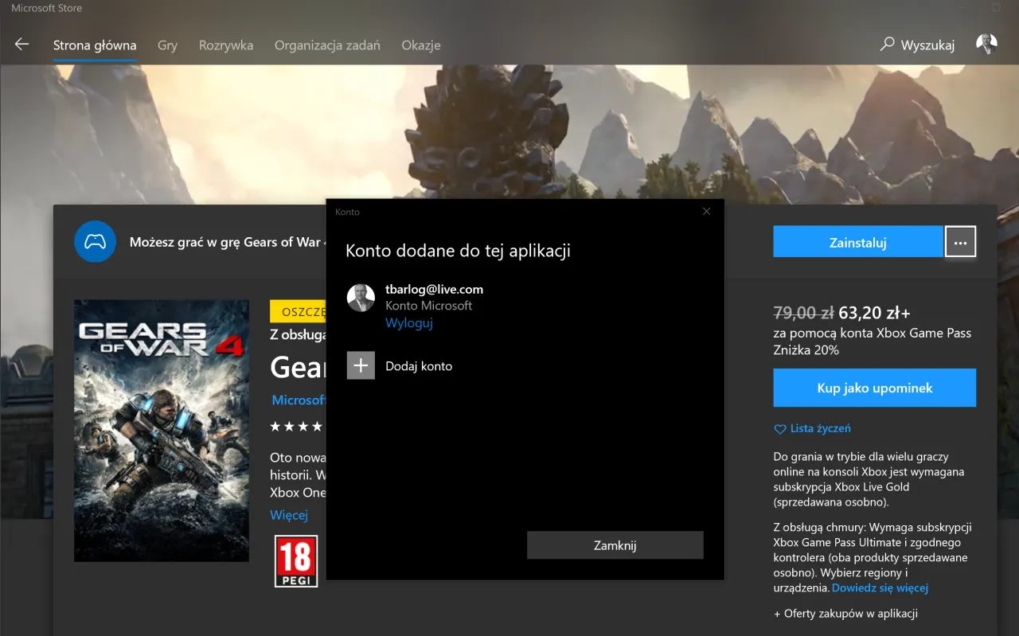The height and width of the screenshot is (636, 1019).
Task: Open the ellipsis menu next to Zainstaluj
Action: 960,241
